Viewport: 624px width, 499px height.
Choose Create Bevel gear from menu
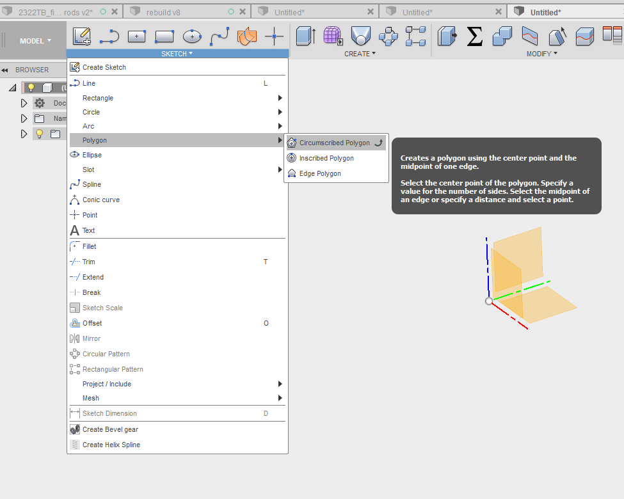point(110,429)
